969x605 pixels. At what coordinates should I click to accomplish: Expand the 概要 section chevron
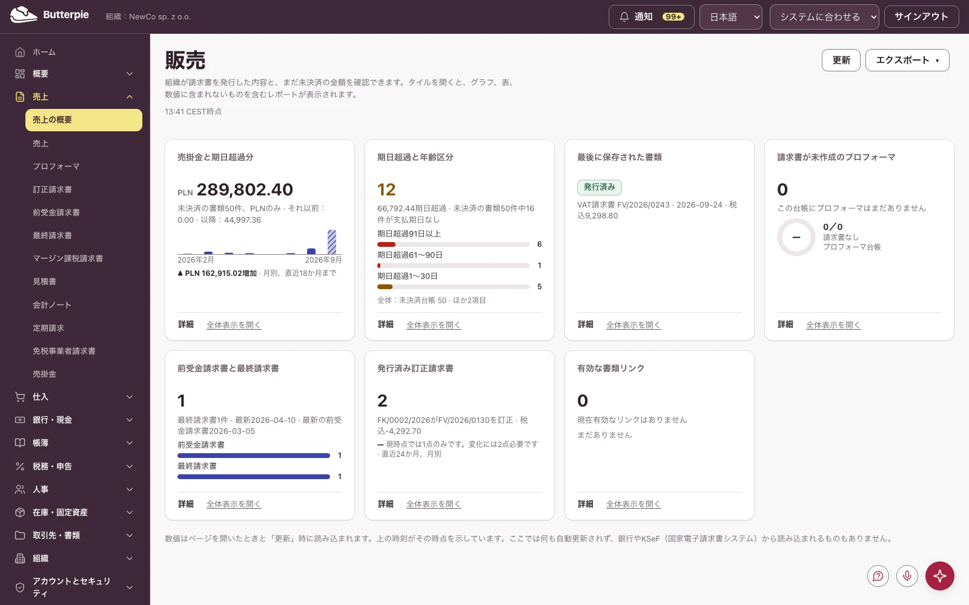130,74
